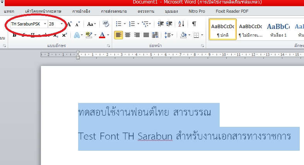Toggle Show/Hide paragraph marks ¶
The height and width of the screenshot is (165, 304).
(194, 24)
